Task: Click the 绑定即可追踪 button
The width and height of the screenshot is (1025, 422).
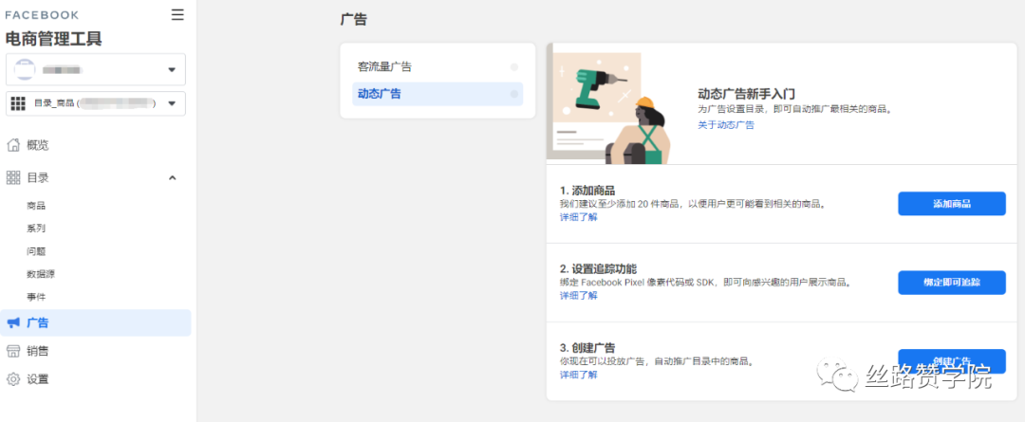Action: tap(952, 283)
